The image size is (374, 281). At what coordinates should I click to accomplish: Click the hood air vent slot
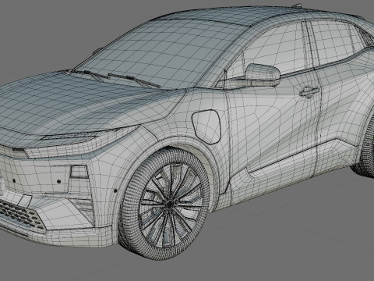pyautogui.click(x=69, y=137)
